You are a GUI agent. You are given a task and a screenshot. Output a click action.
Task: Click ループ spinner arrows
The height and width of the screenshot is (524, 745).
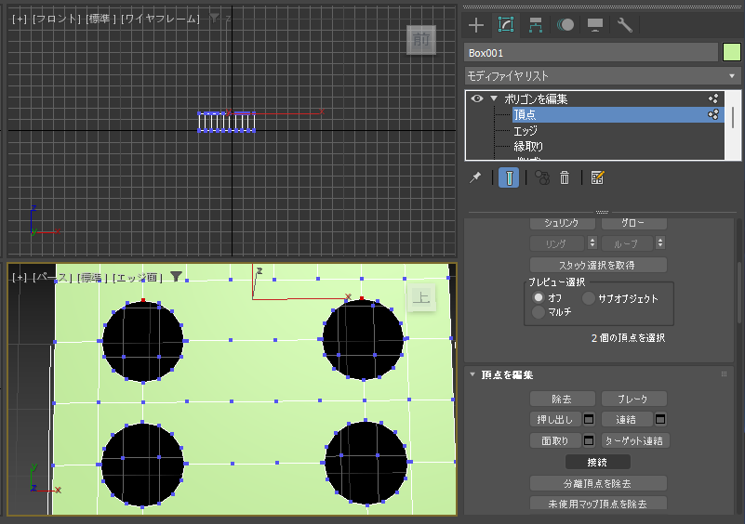tap(660, 243)
